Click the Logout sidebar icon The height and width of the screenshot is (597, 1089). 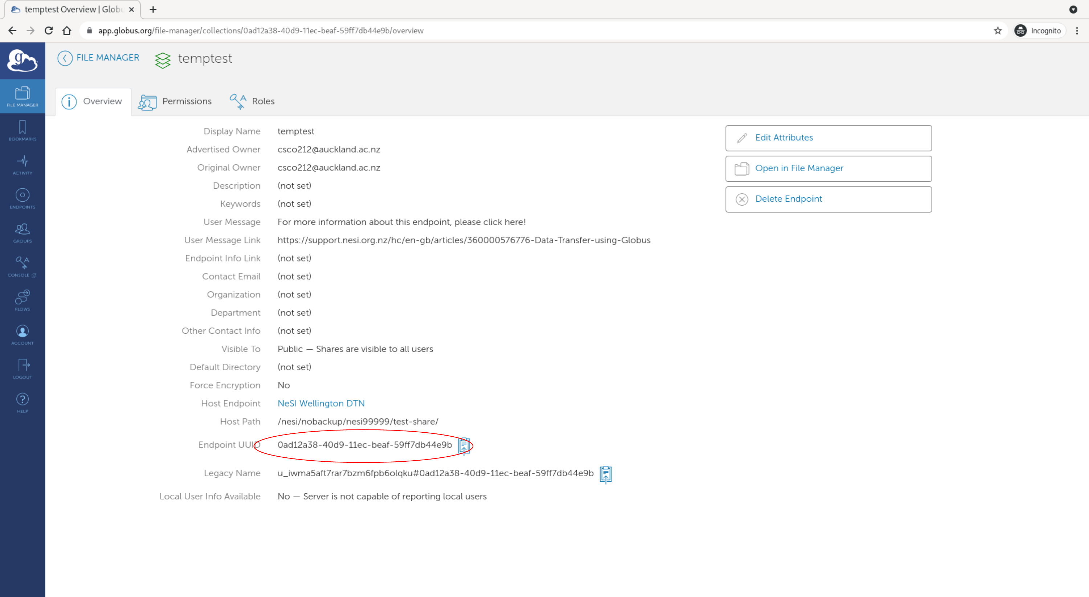(x=23, y=369)
